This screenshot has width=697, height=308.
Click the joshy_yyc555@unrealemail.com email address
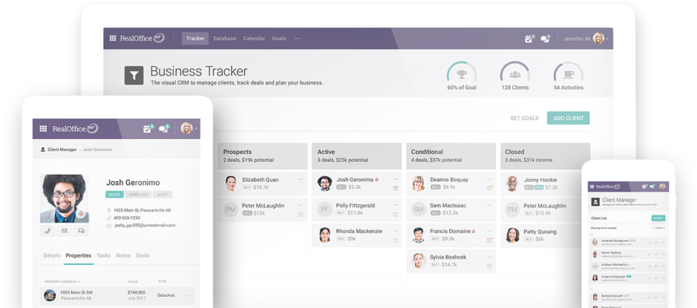point(144,226)
